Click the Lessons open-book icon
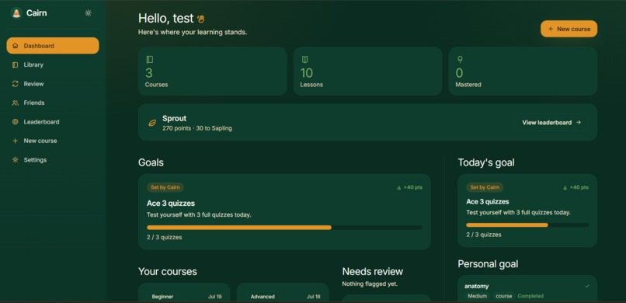 coord(304,60)
